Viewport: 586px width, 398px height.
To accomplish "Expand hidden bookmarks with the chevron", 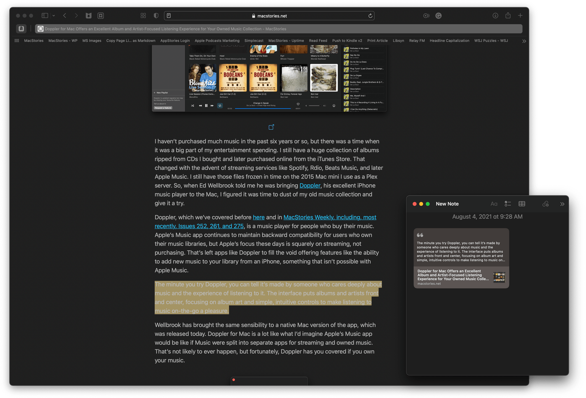I will tap(524, 41).
